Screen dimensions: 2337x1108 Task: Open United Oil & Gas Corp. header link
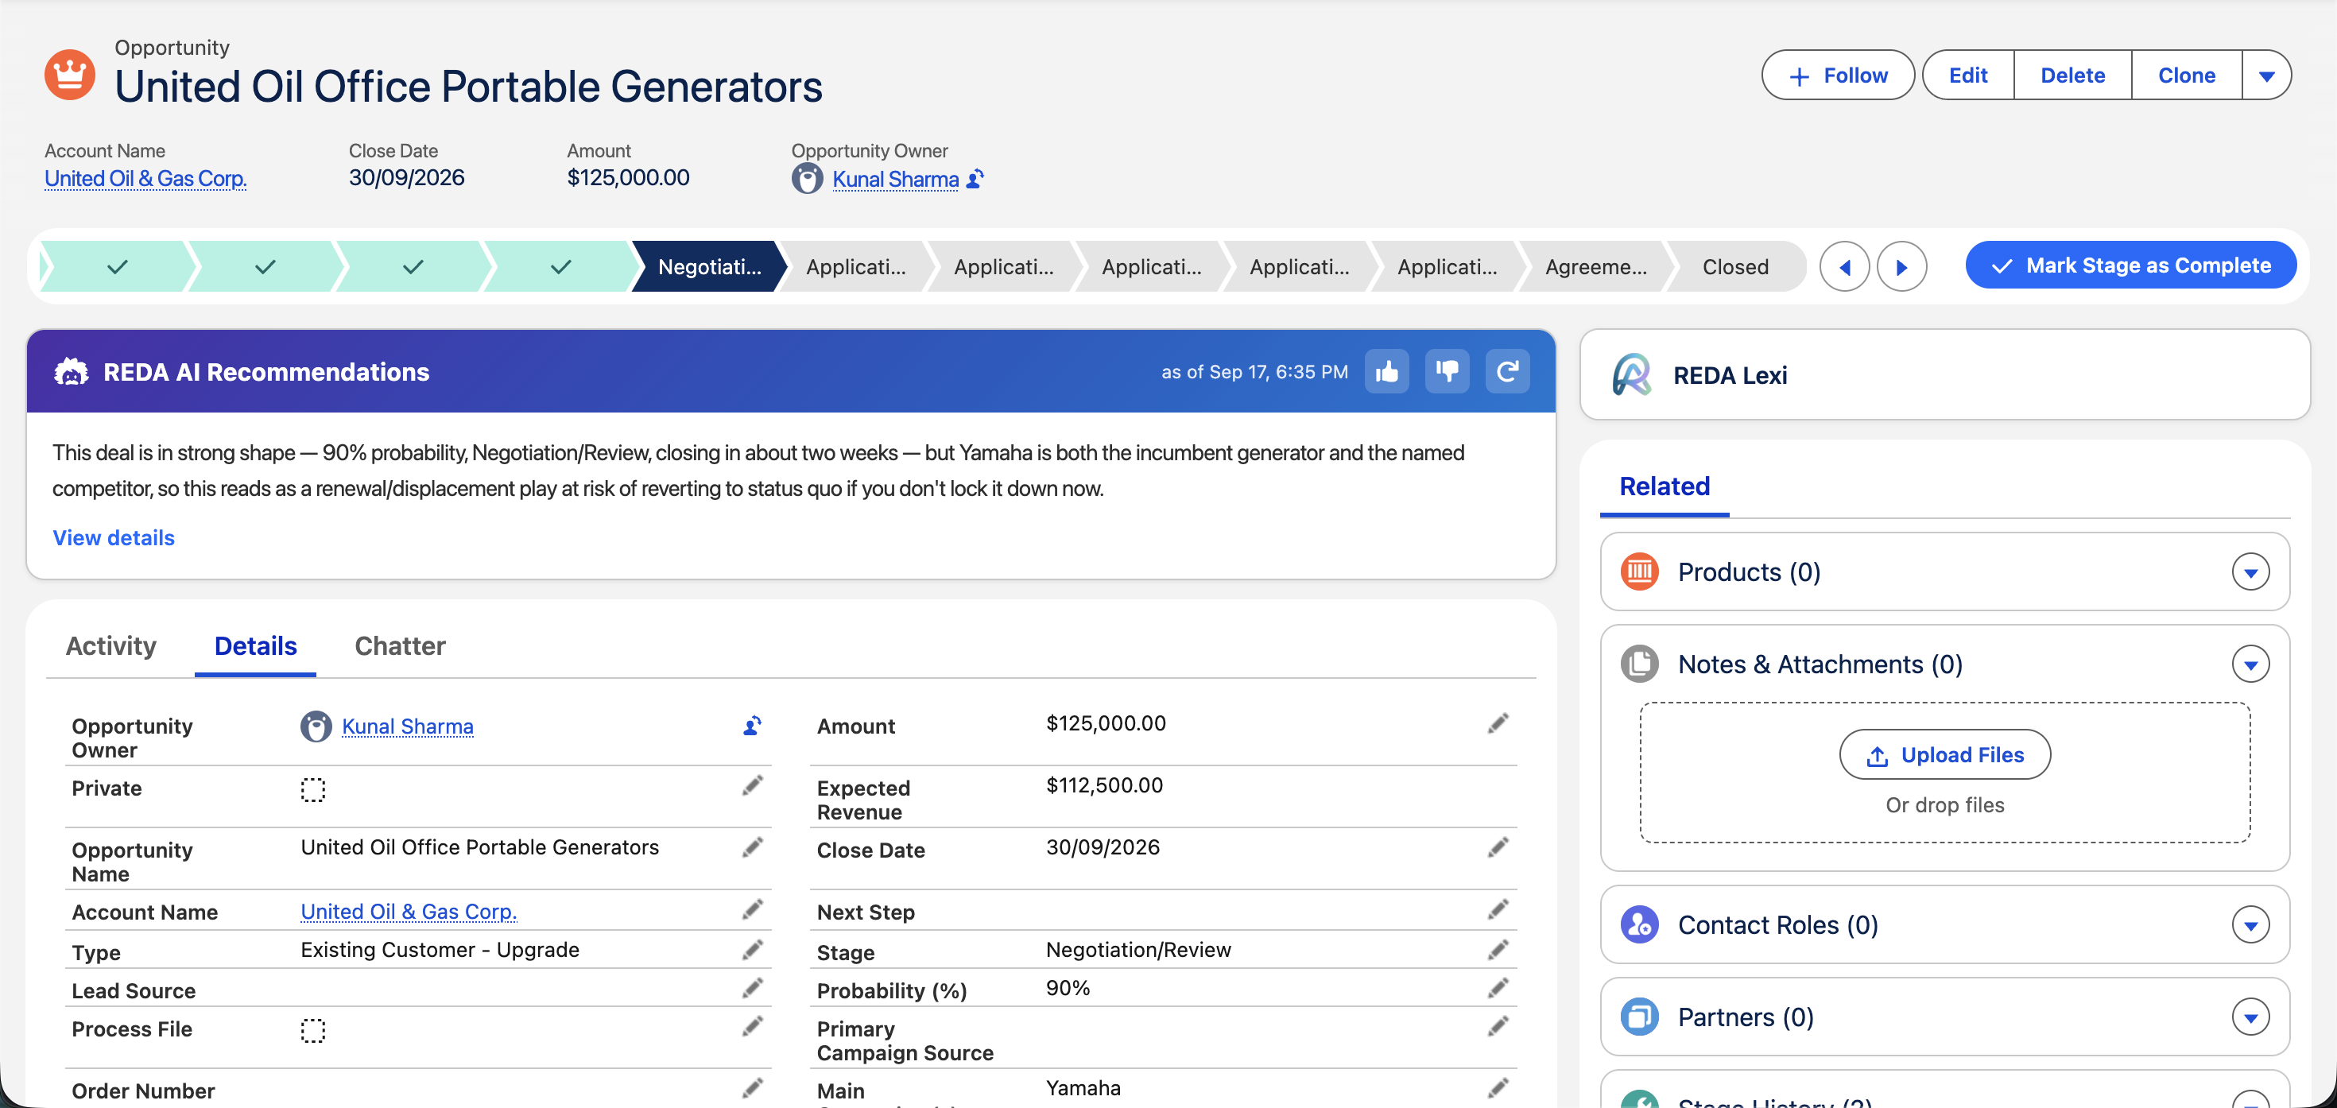tap(145, 178)
